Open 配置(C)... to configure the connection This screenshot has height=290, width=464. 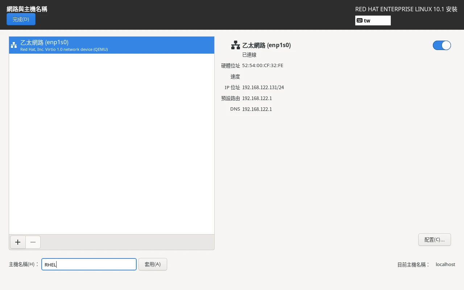pyautogui.click(x=434, y=240)
